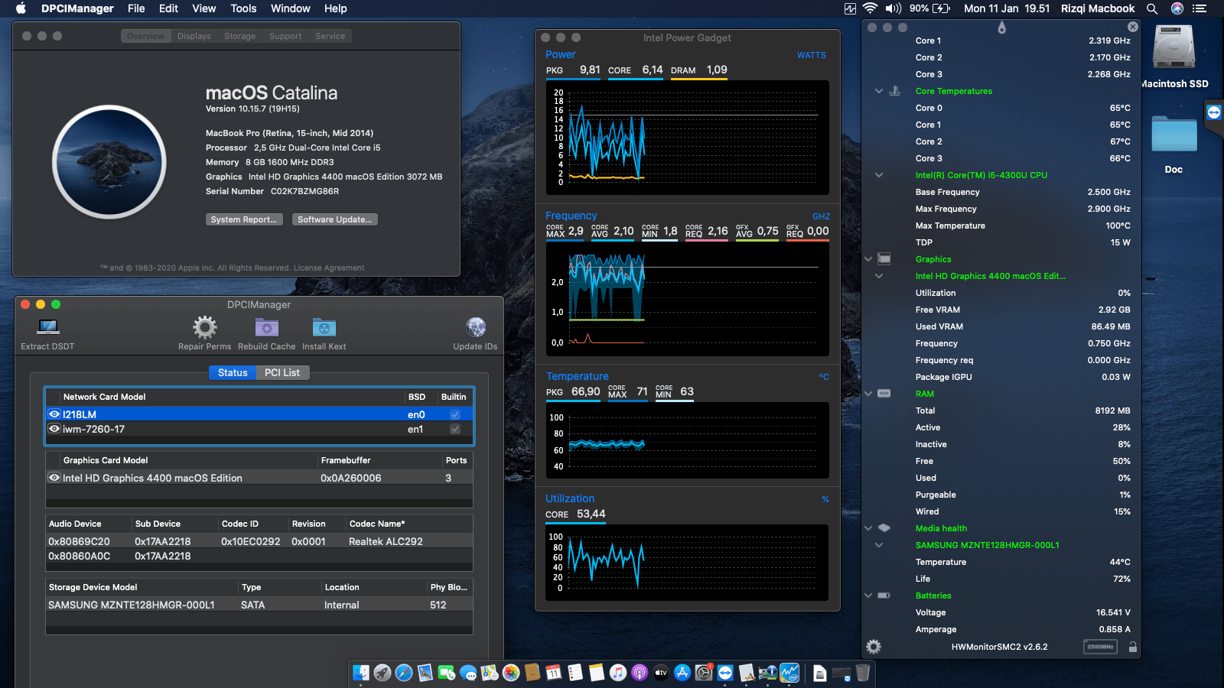This screenshot has width=1224, height=688.
Task: Run Repair Perms in DPCIManager
Action: pos(204,329)
